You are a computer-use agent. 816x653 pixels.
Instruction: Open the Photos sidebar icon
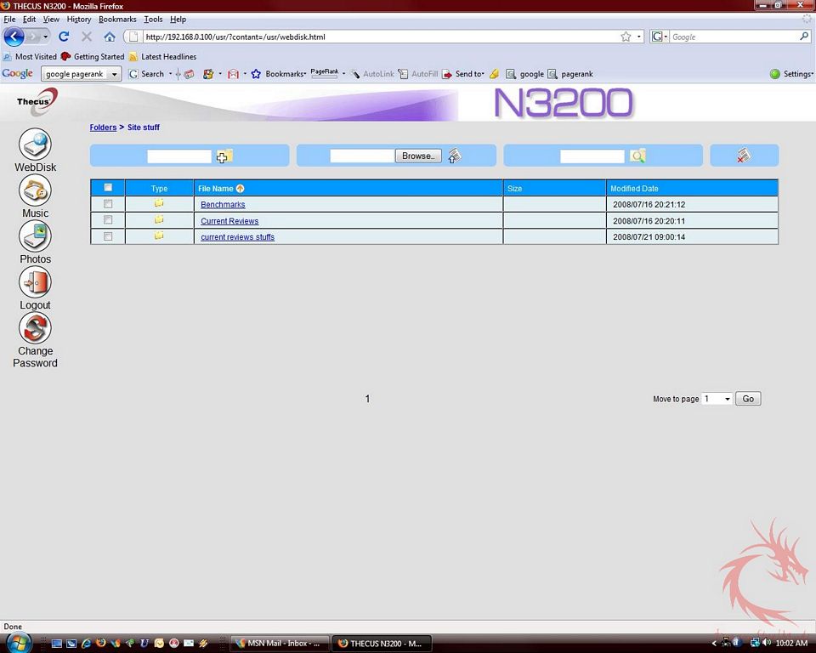coord(36,236)
